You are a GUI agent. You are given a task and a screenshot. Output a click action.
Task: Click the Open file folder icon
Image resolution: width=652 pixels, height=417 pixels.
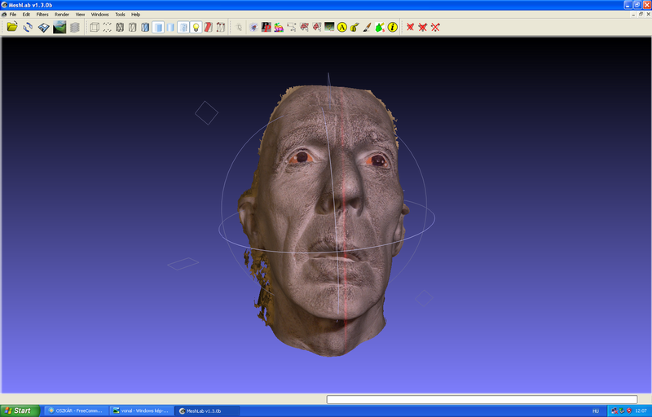point(12,27)
